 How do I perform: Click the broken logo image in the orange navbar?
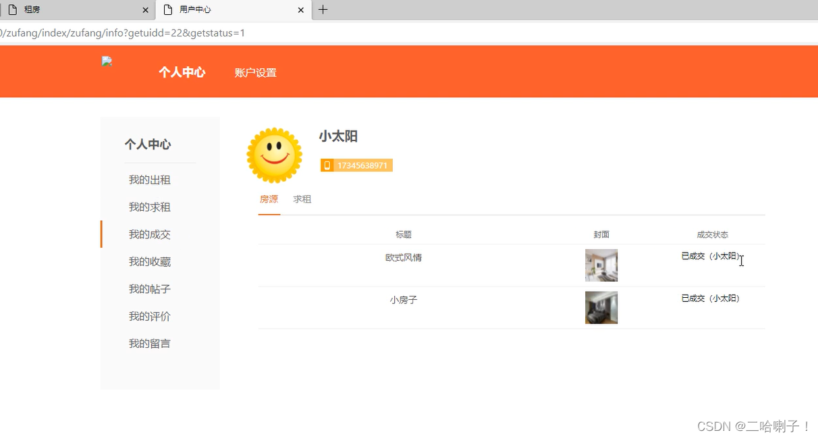pos(107,61)
